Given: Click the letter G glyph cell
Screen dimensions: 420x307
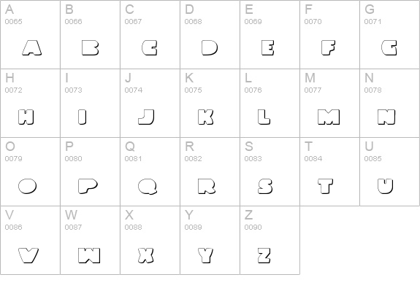Looking at the screenshot, I should [390, 34].
